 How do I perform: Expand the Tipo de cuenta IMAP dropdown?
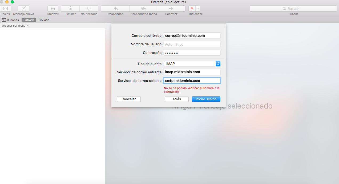[x=218, y=63]
